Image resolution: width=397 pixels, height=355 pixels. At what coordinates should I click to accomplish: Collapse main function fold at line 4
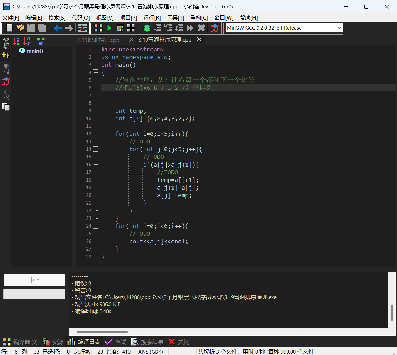coord(96,72)
